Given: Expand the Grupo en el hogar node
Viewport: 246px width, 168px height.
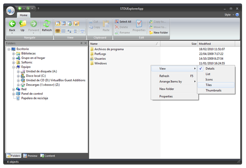Looking at the screenshot, I should pyautogui.click(x=14, y=58).
